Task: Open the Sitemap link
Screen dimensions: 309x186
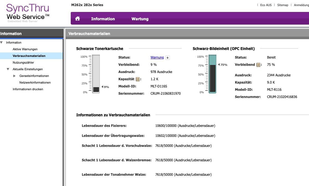Action: click(x=283, y=5)
